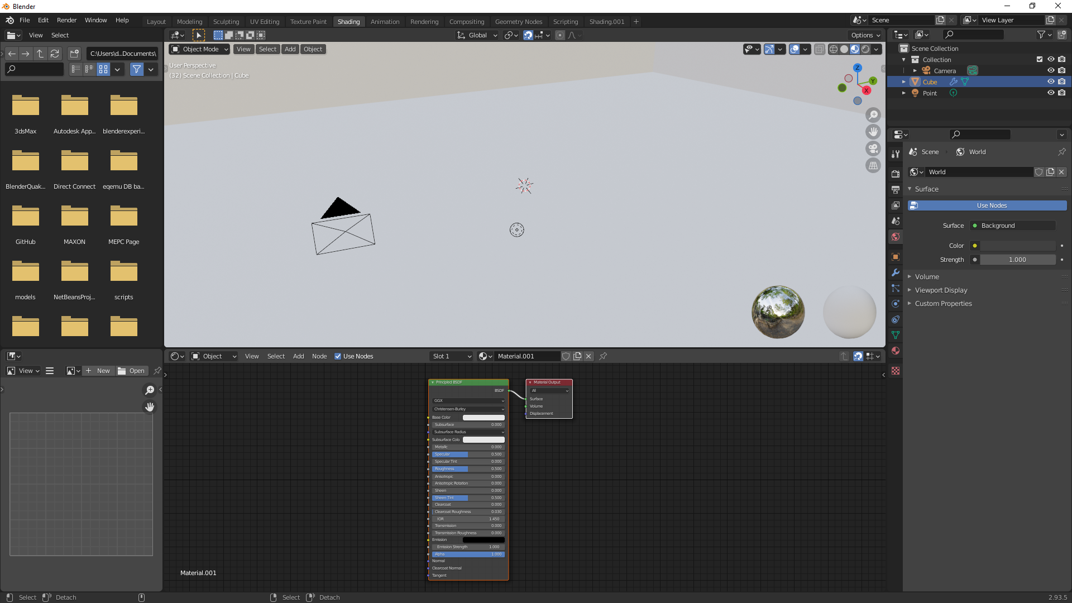Click the viewport zoom magnifier icon
The width and height of the screenshot is (1072, 603).
[873, 115]
